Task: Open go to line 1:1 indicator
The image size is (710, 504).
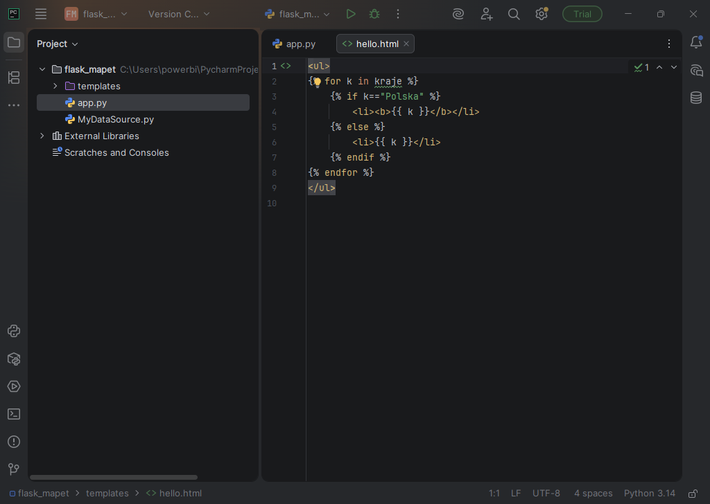Action: pyautogui.click(x=494, y=493)
